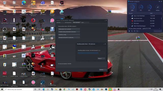The image size is (163, 91).
Task: Switch to the RAM tab in Monitor wydajności
Action: 132,8
